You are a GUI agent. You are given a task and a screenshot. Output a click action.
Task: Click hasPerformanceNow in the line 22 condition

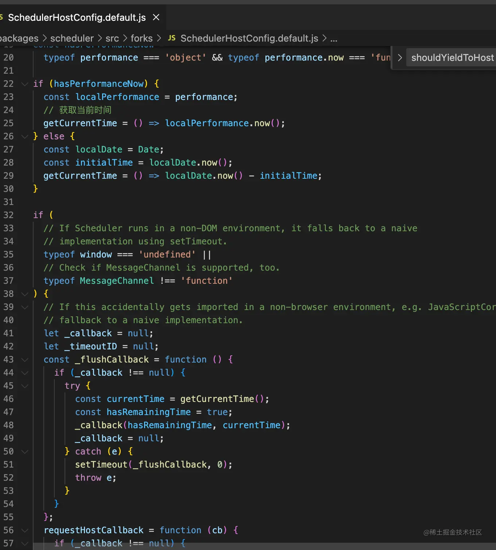click(99, 84)
